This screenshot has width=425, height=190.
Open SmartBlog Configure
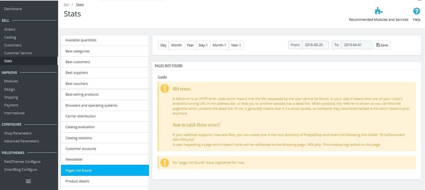pos(20,170)
